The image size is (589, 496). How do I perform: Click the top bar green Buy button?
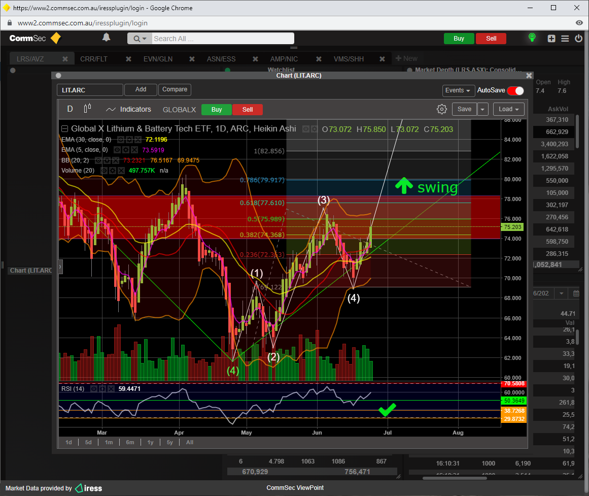[459, 39]
